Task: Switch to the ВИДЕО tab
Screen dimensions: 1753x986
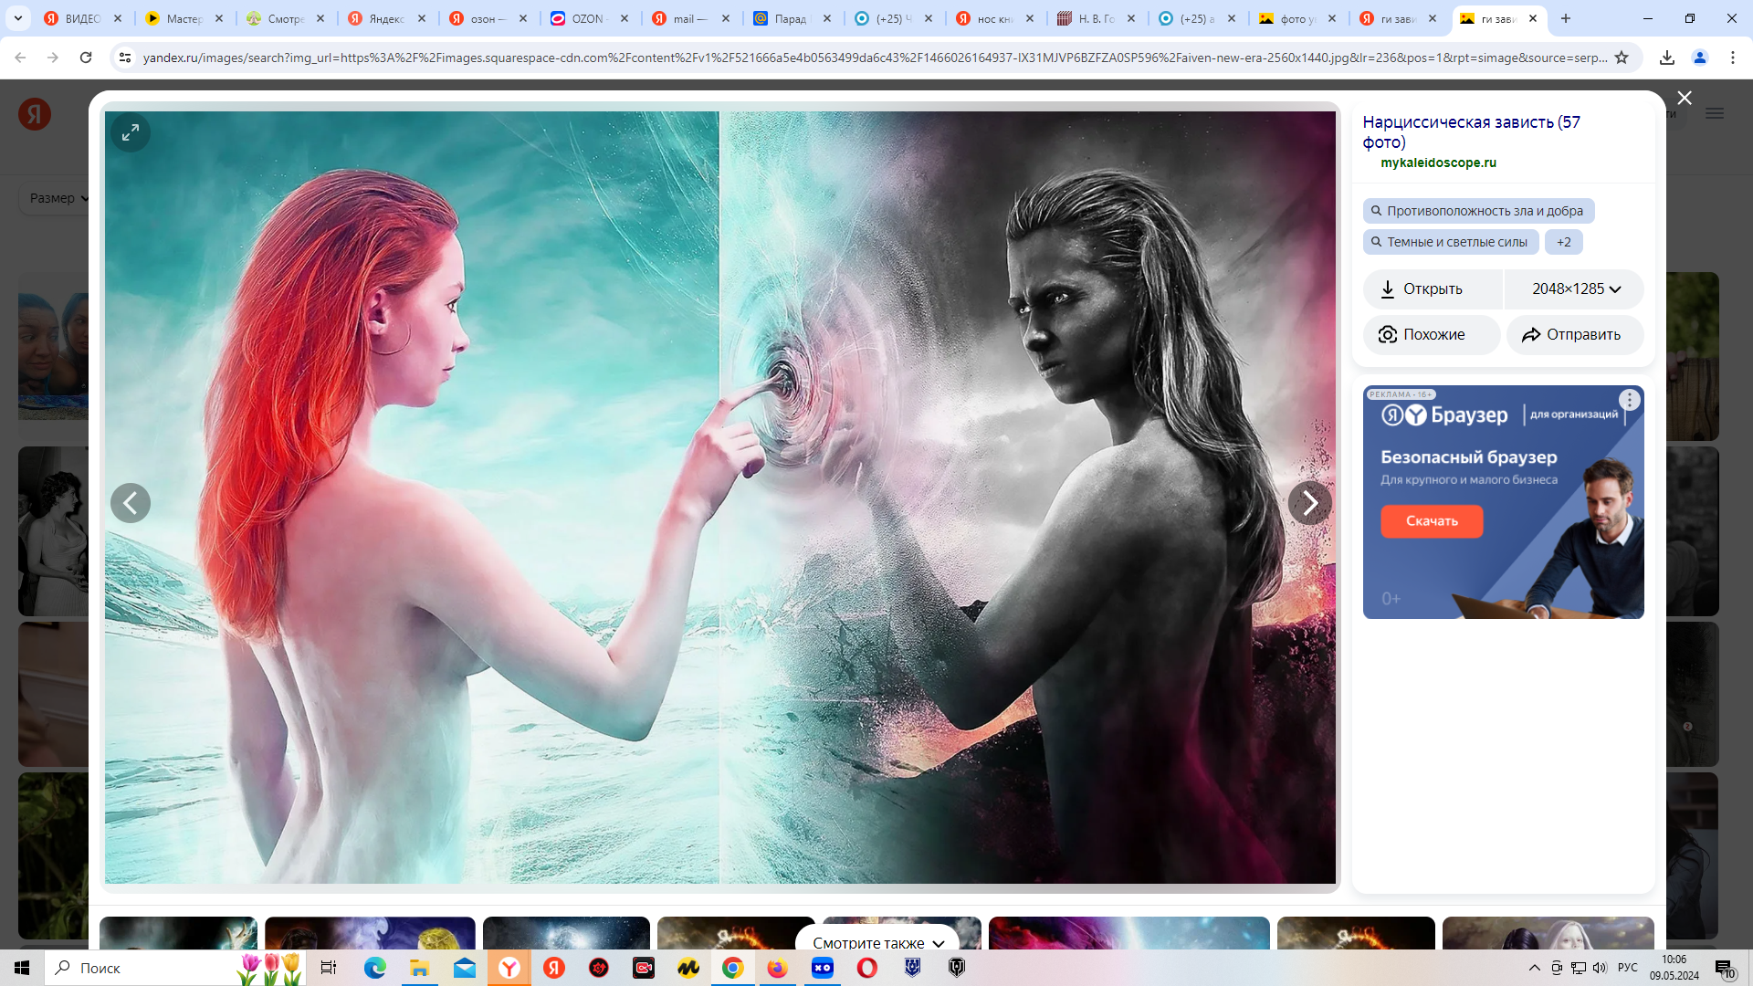Action: [84, 18]
